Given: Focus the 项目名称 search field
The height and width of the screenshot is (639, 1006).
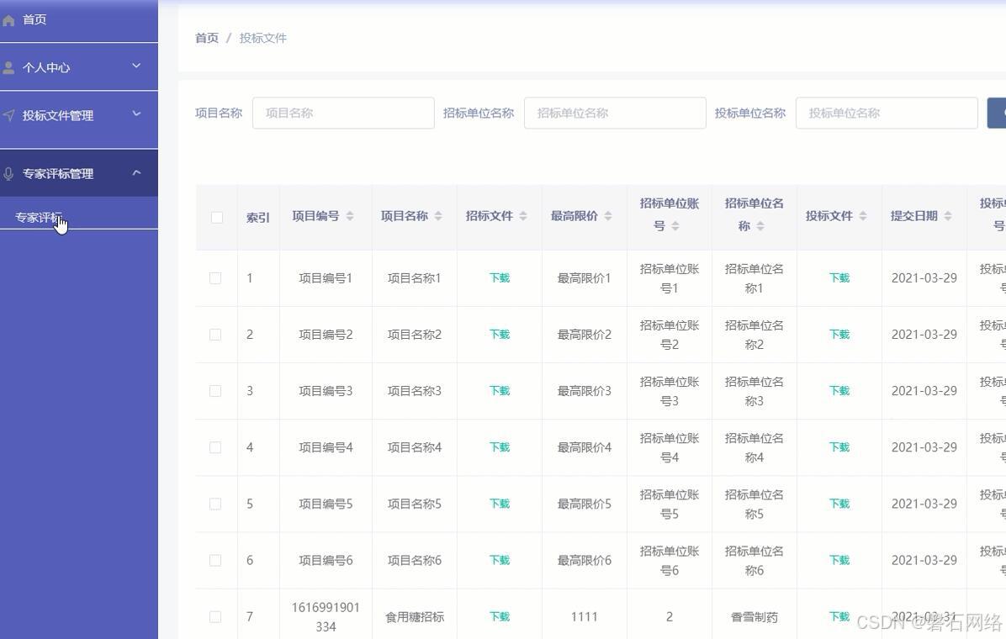Looking at the screenshot, I should (343, 113).
